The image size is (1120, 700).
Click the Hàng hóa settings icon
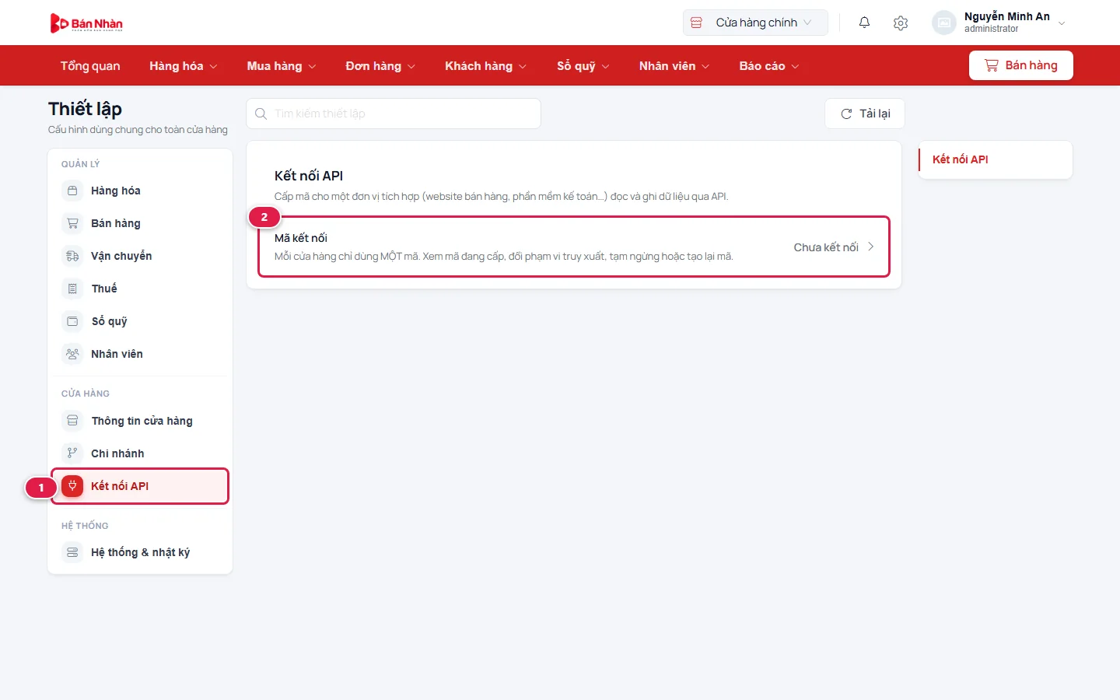[72, 191]
